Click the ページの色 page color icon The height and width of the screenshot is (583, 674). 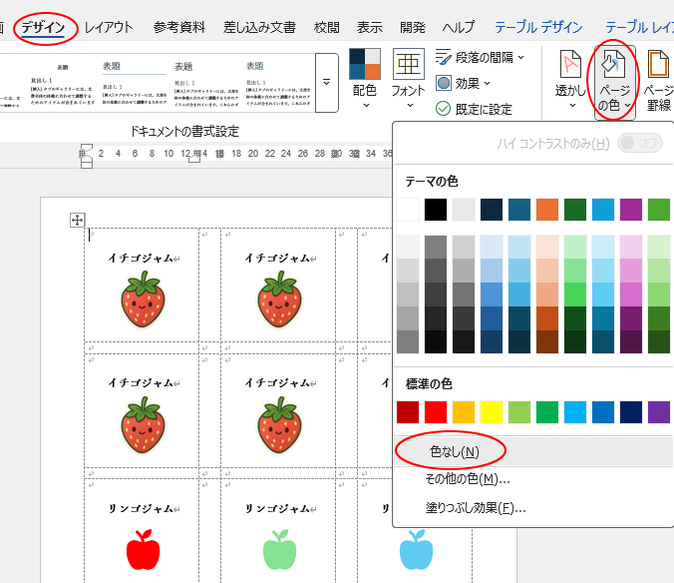point(613,65)
